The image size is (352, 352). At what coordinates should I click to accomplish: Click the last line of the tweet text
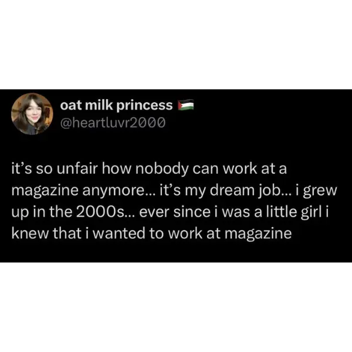(152, 233)
